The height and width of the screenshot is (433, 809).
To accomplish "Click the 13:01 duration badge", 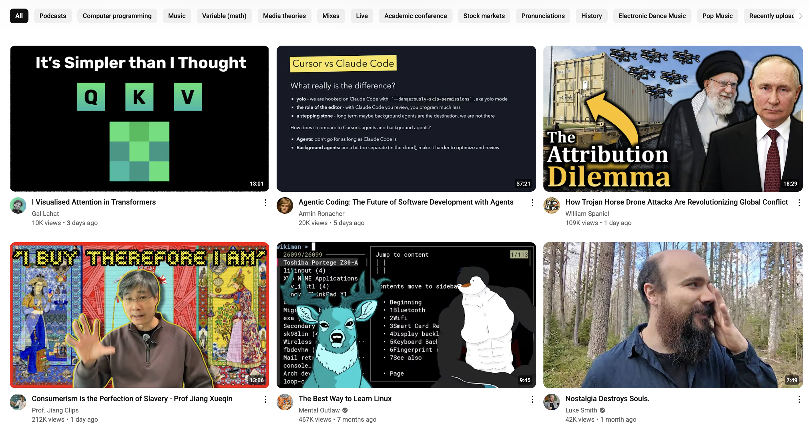I will coord(257,183).
